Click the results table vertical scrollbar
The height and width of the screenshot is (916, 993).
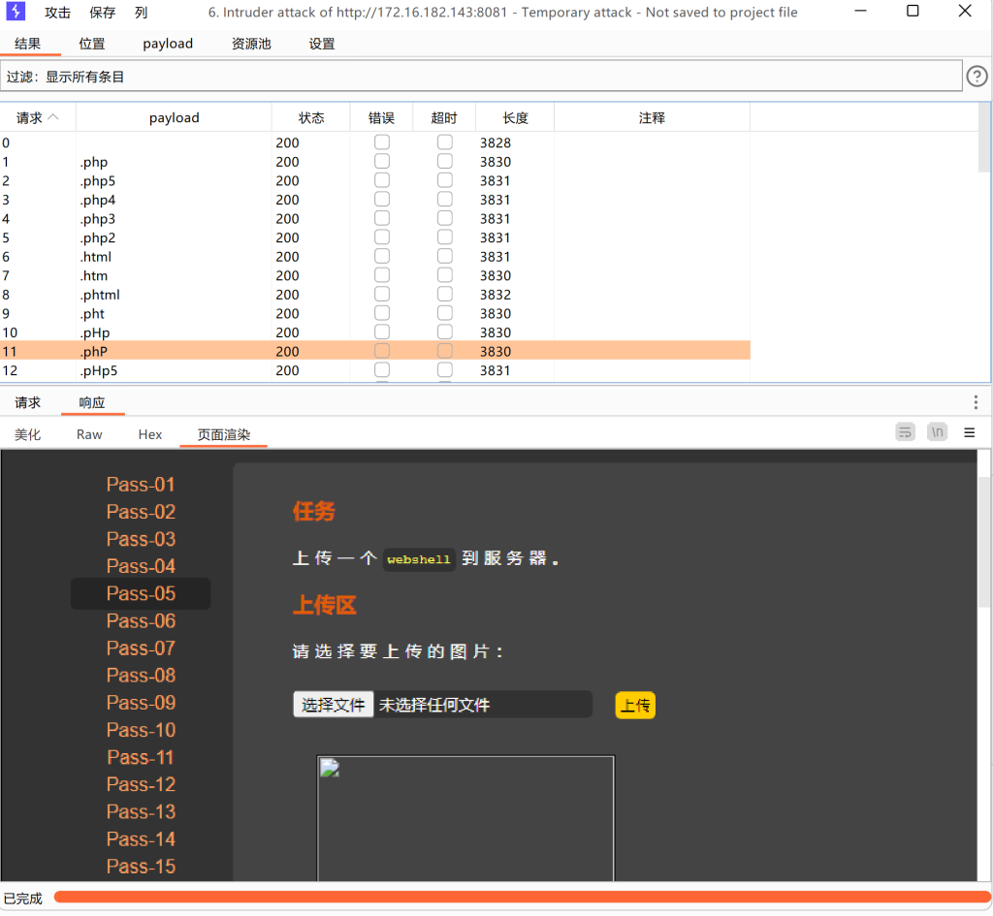tap(983, 140)
